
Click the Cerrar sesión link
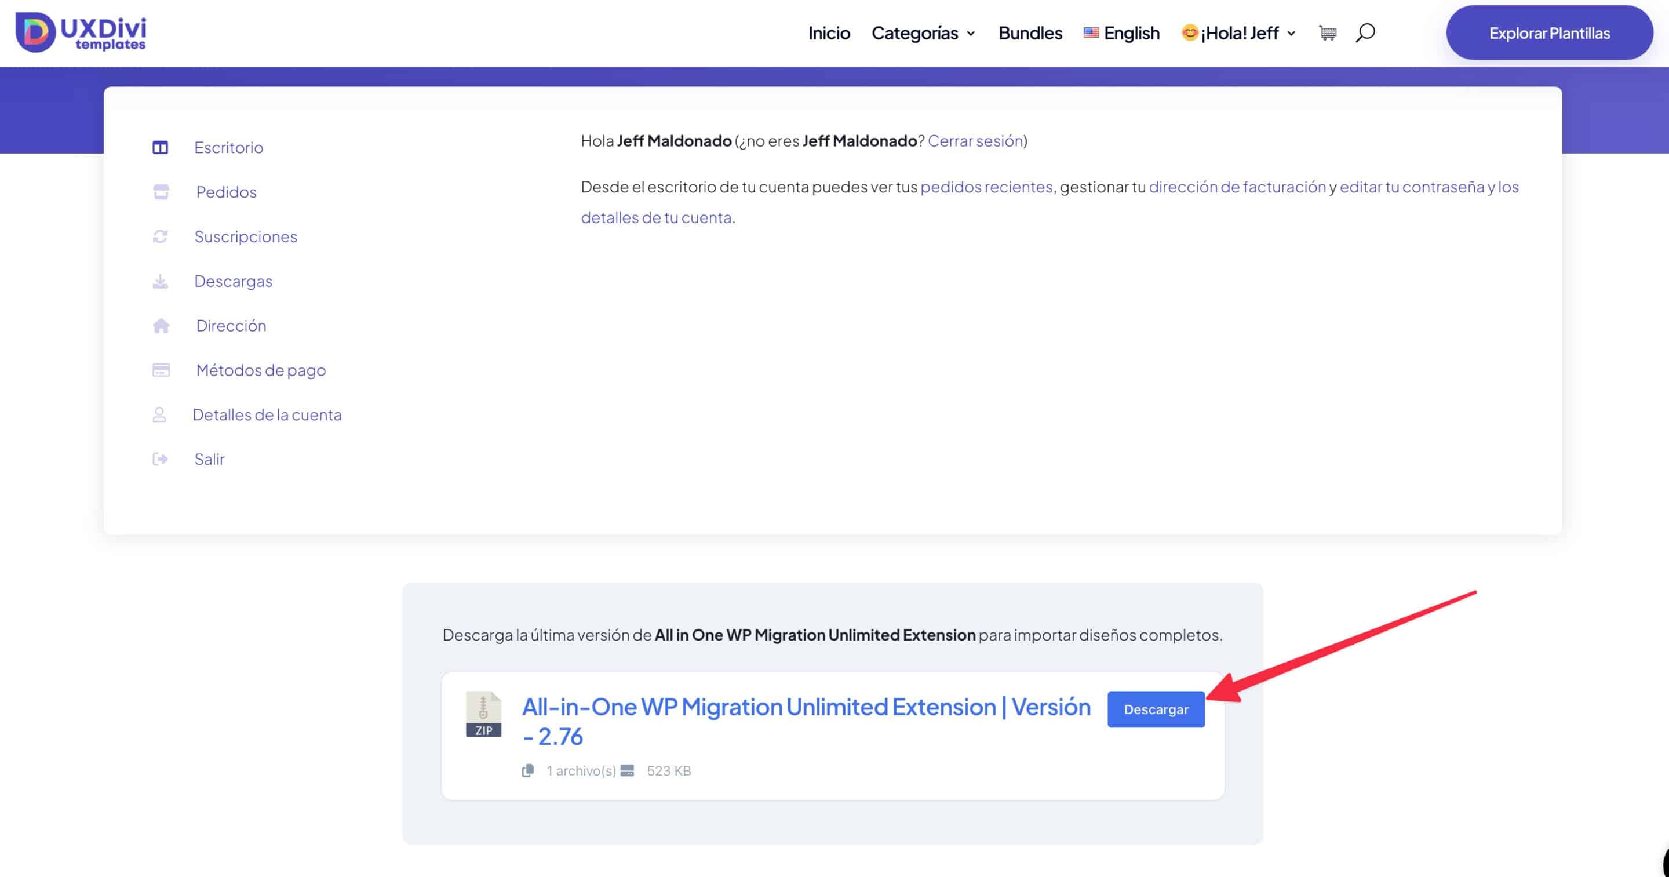975,141
